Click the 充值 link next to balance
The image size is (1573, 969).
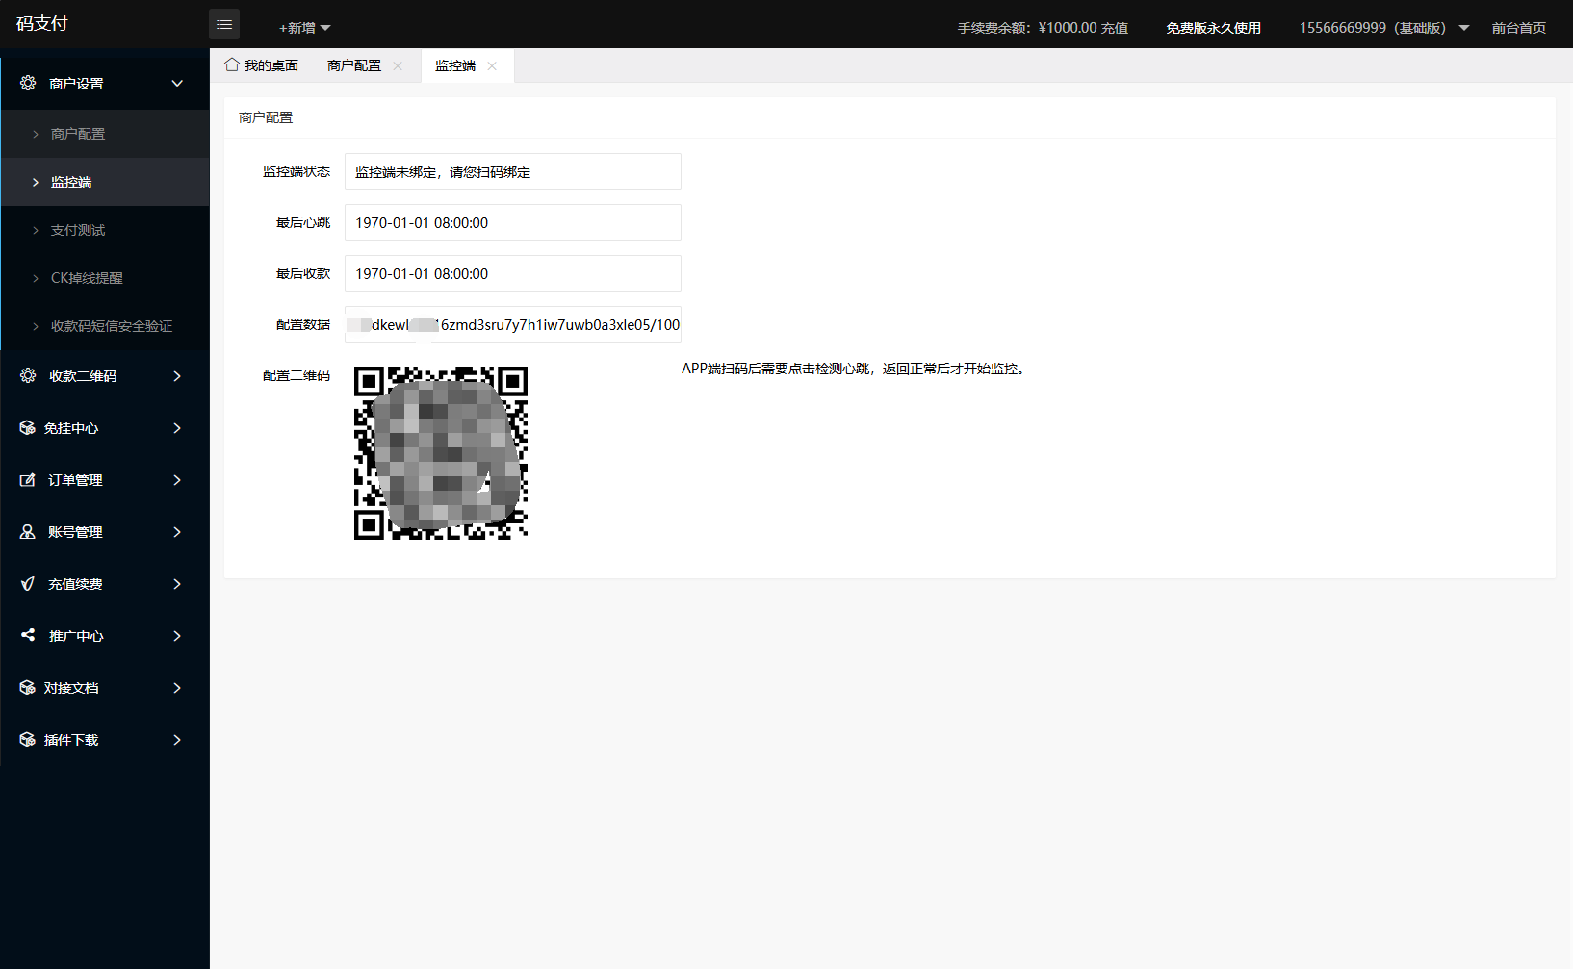click(x=1115, y=28)
